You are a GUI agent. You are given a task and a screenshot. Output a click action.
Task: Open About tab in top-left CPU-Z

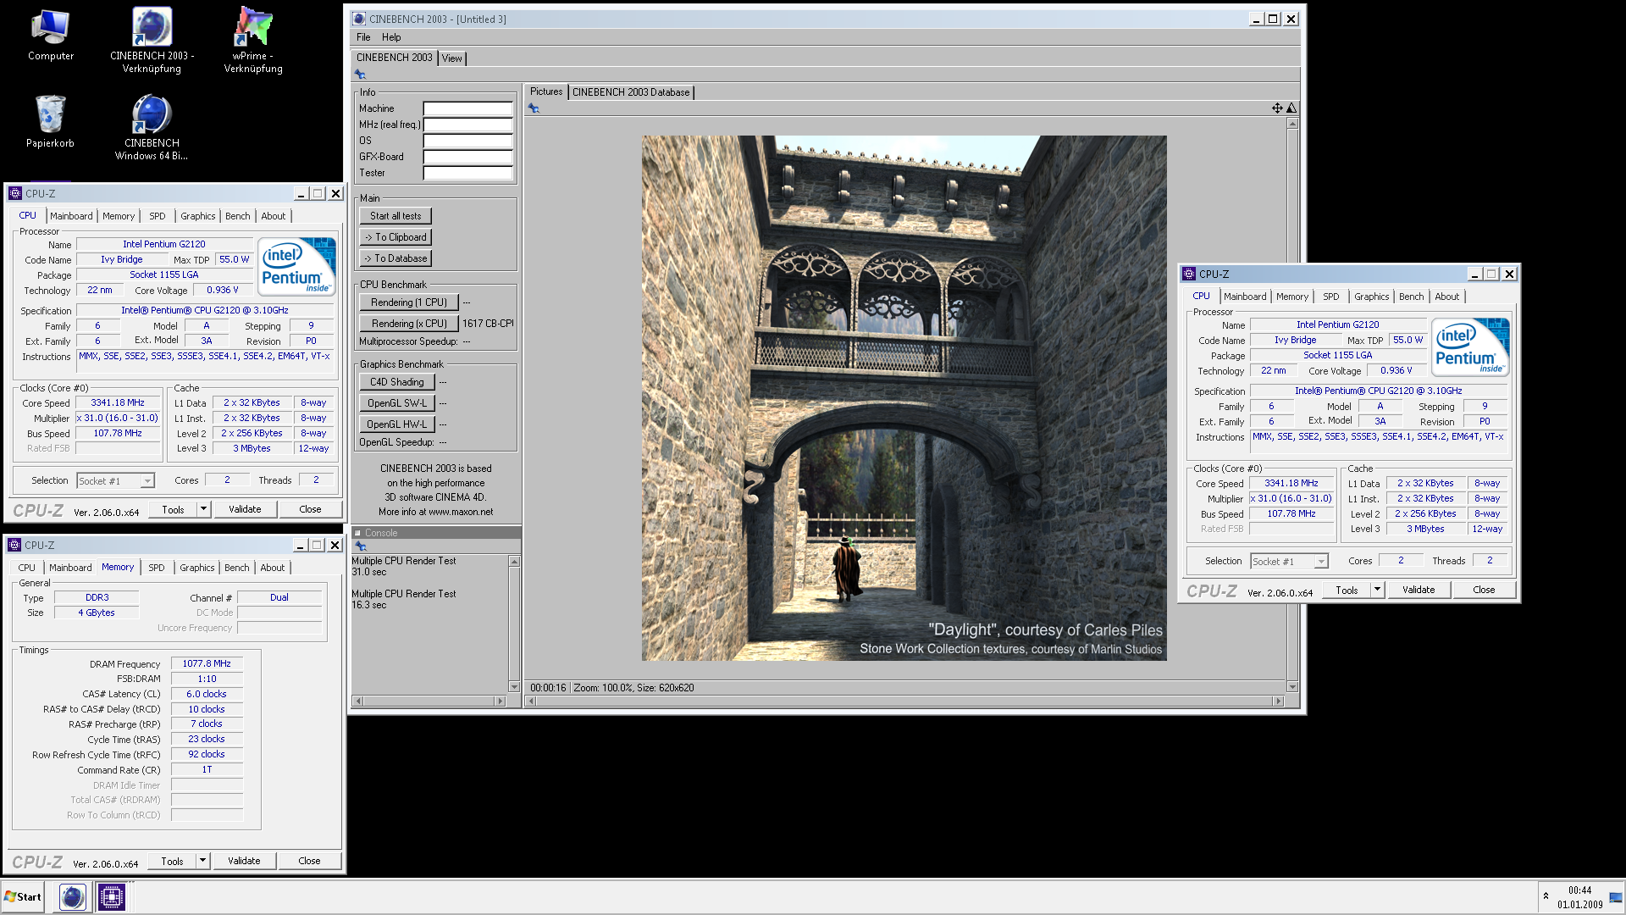pos(273,216)
